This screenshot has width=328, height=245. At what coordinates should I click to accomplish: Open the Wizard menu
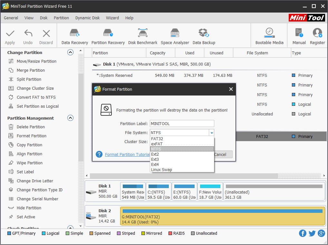pos(112,18)
